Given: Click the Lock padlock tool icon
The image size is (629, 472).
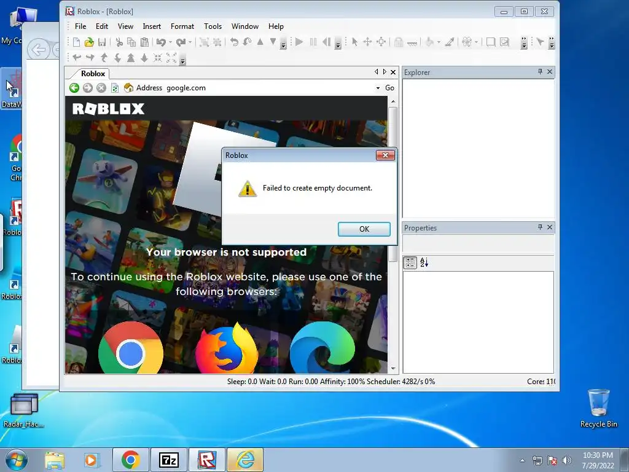Looking at the screenshot, I should tap(398, 42).
